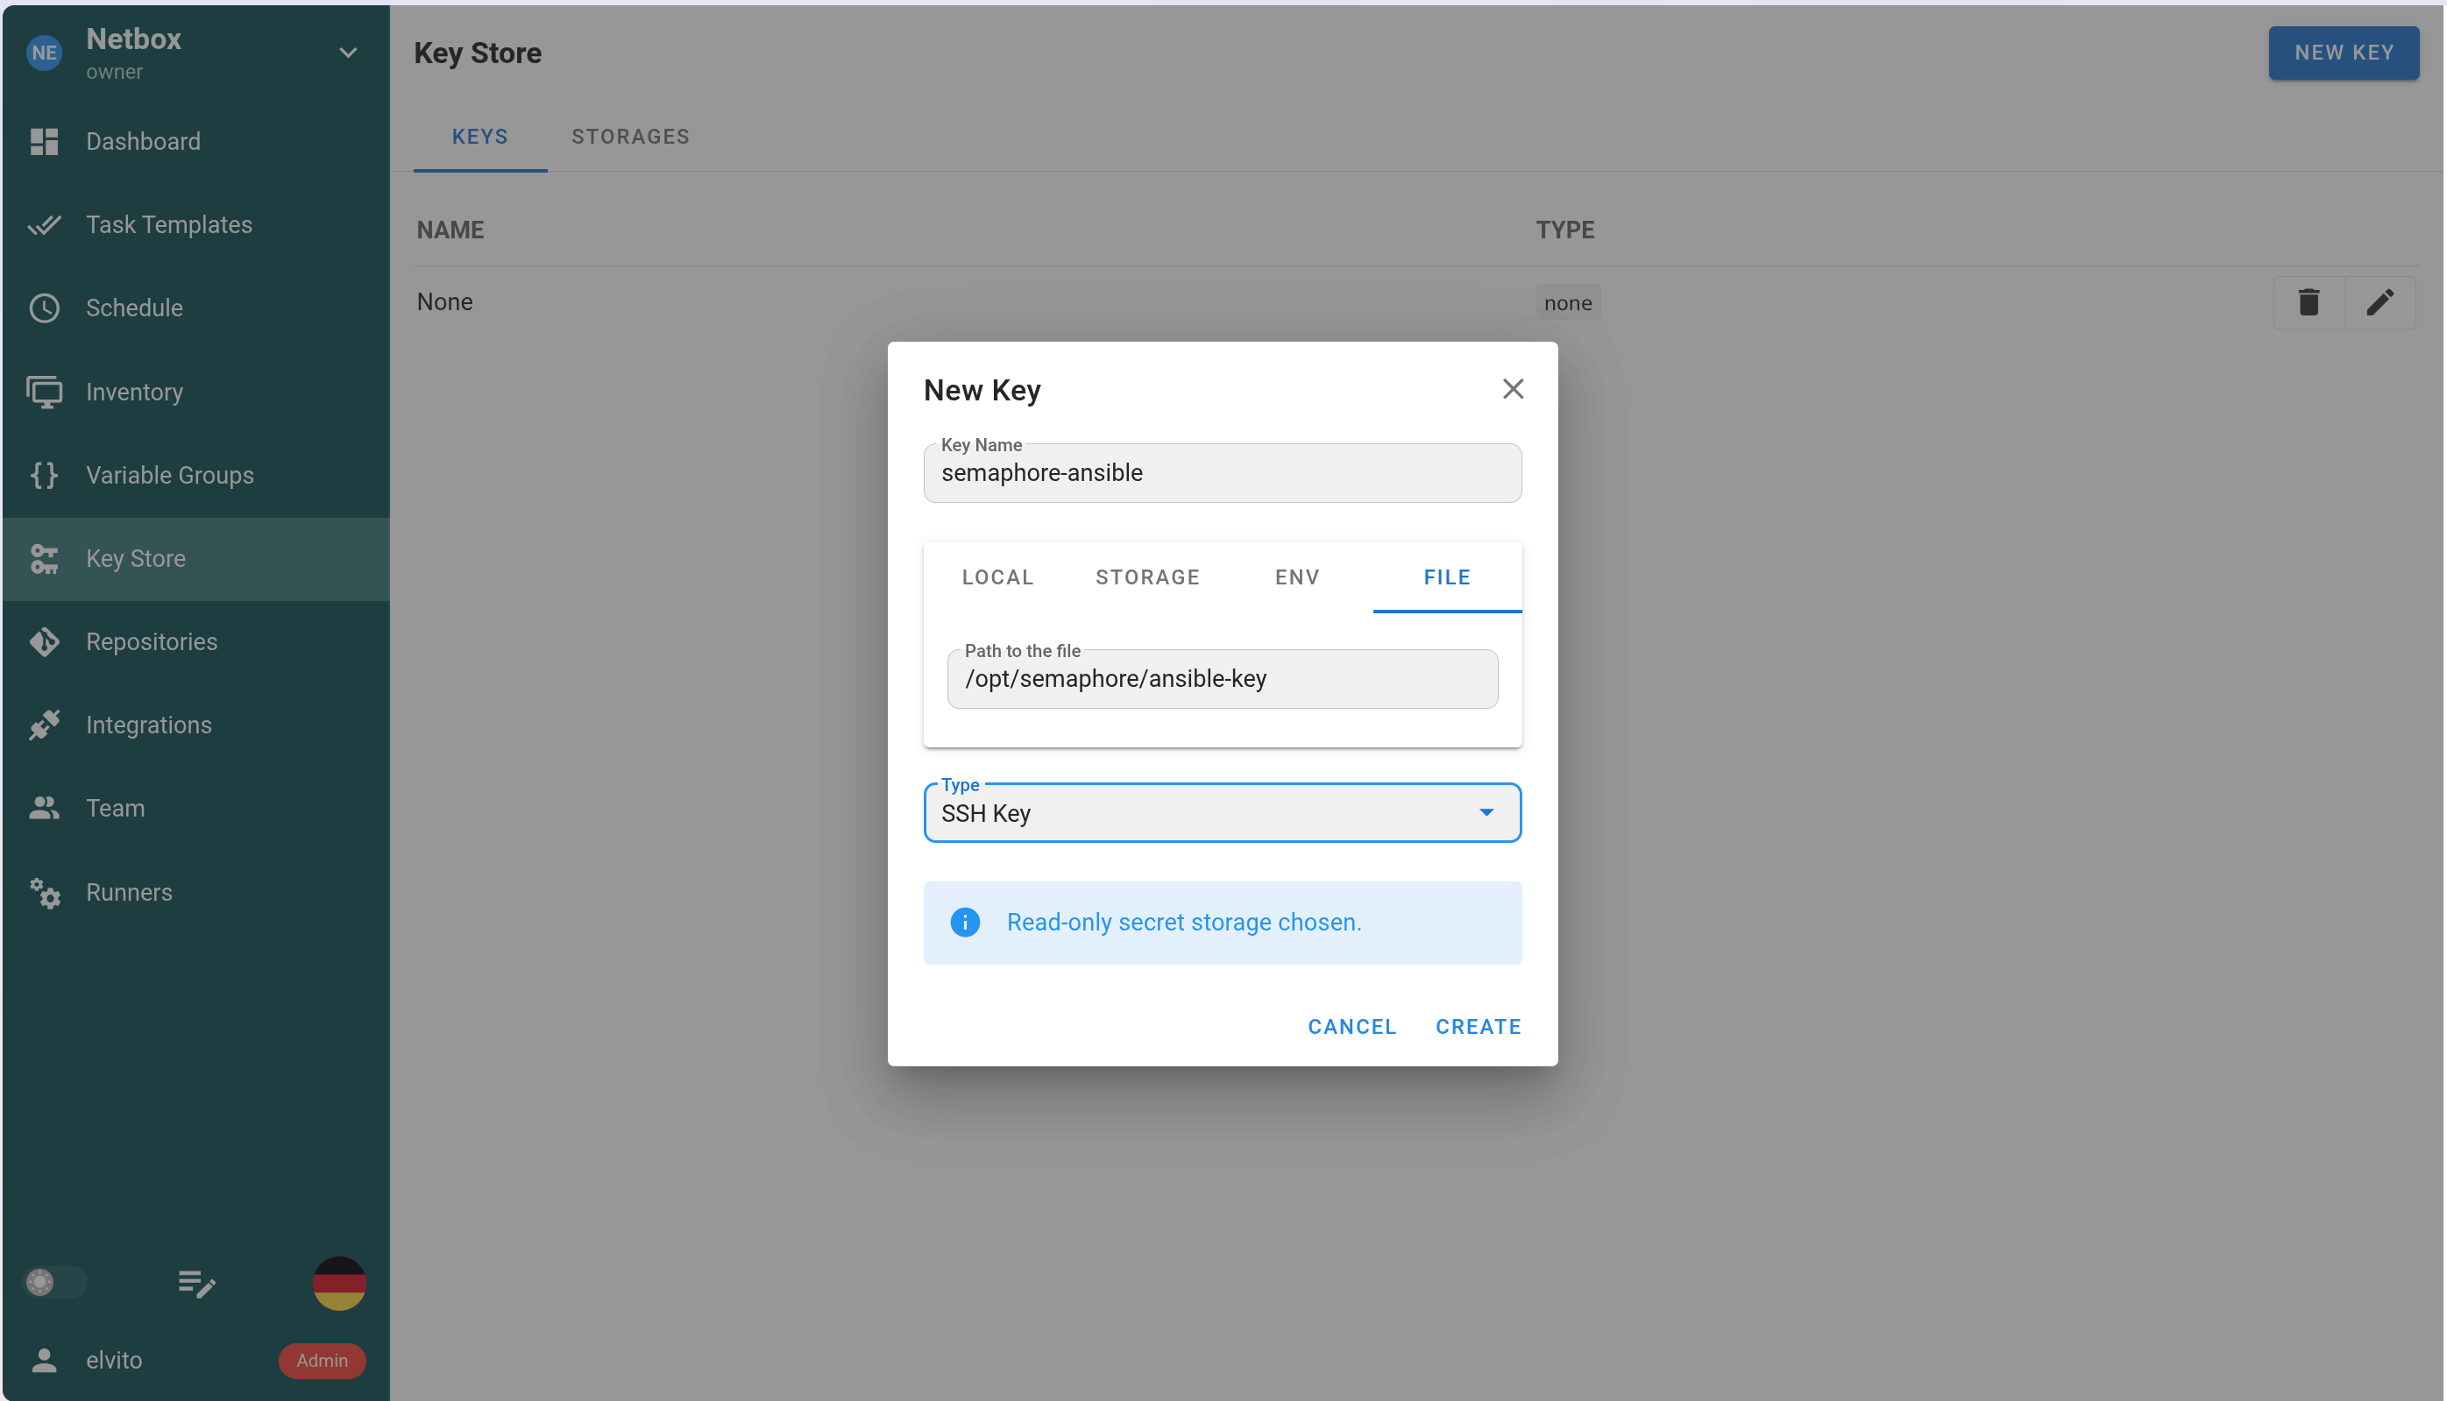Click the Team people icon

(x=45, y=808)
